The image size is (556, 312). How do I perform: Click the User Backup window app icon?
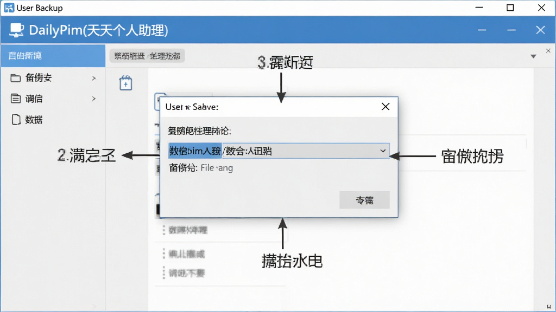(9, 8)
